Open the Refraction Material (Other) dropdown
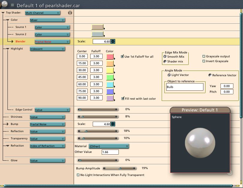243x188 pixels. tap(109, 146)
